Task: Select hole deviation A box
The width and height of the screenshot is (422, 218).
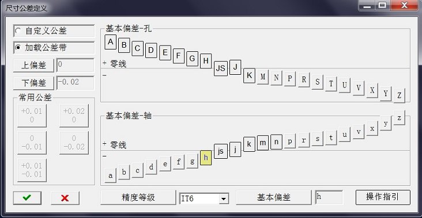Action: tap(110, 42)
